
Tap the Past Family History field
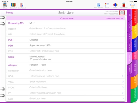44,51
